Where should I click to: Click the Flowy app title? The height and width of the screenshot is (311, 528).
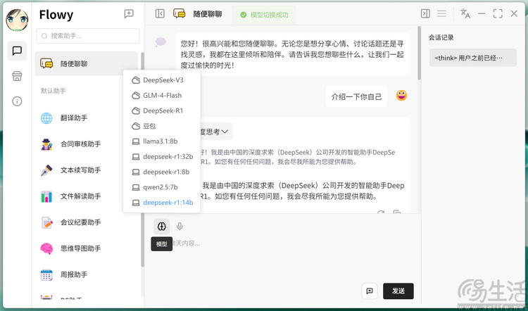pyautogui.click(x=56, y=15)
